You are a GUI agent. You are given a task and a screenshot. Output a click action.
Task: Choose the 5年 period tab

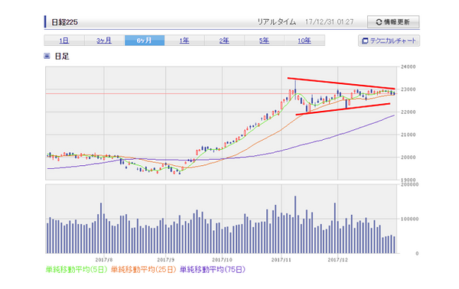[x=264, y=41]
